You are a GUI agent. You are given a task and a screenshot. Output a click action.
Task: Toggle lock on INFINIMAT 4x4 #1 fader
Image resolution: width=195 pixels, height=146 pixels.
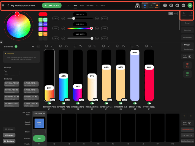109,46
